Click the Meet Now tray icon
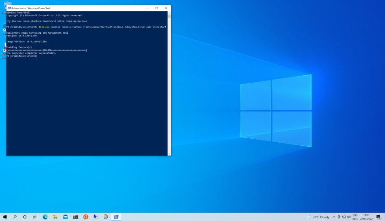The height and width of the screenshot is (221, 385). 339,217
